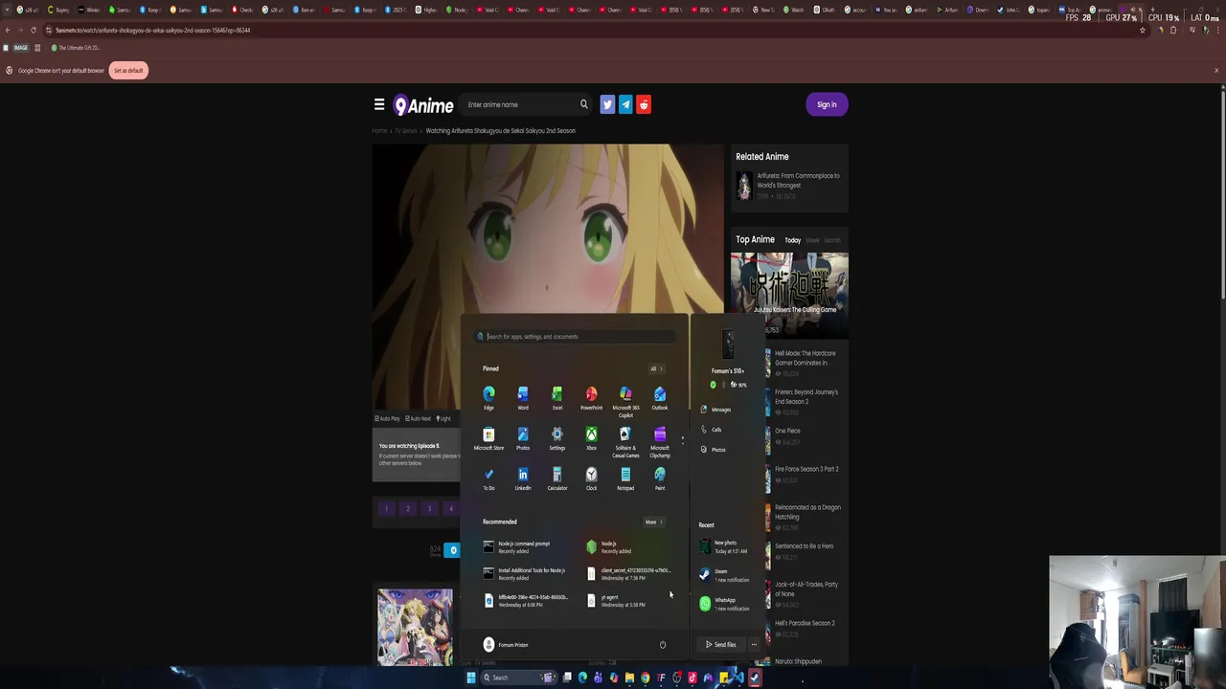The height and width of the screenshot is (689, 1226).
Task: Open Outlook from the Start menu
Action: [660, 397]
